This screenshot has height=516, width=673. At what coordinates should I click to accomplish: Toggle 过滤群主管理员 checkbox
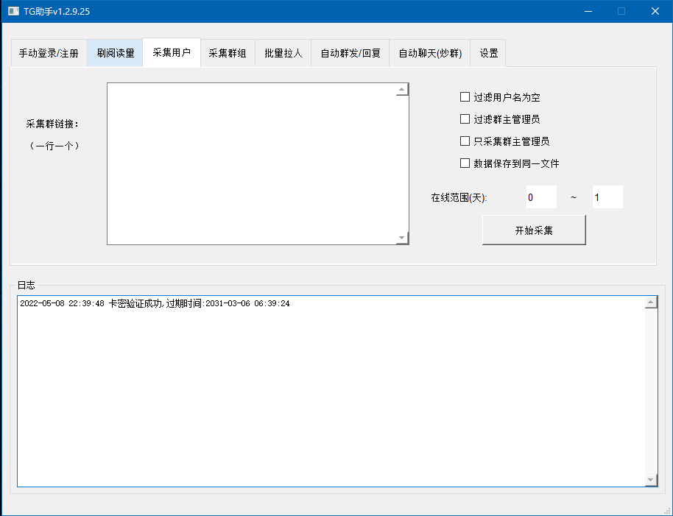point(465,119)
